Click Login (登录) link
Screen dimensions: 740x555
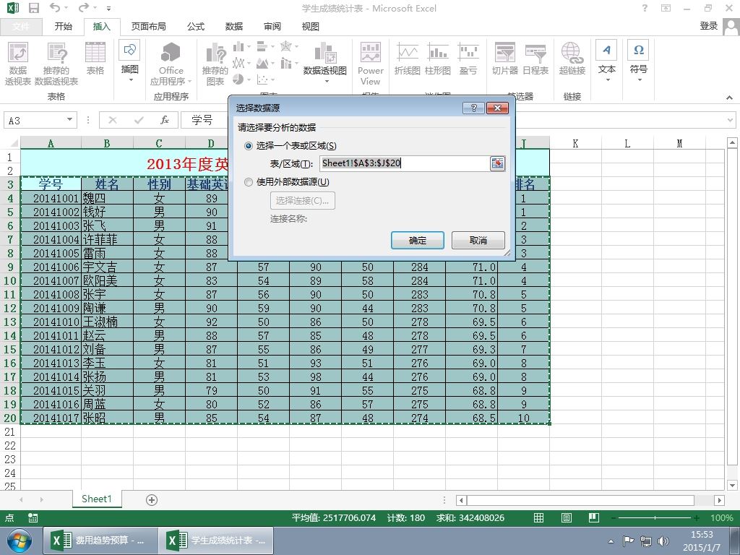[708, 26]
